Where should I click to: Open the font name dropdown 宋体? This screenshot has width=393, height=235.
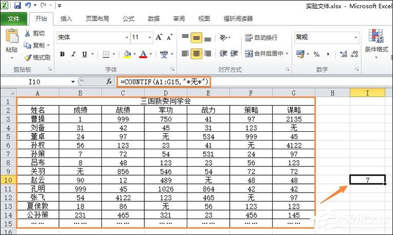(127, 37)
